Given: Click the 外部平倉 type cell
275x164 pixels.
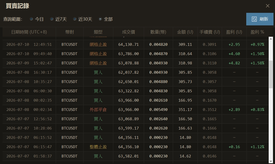Looking at the screenshot, I should pos(98,110).
